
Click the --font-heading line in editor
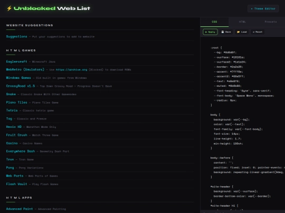pos(242,91)
